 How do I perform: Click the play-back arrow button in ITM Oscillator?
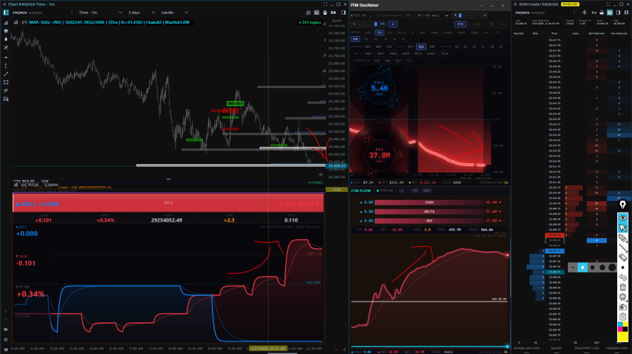tap(393, 24)
